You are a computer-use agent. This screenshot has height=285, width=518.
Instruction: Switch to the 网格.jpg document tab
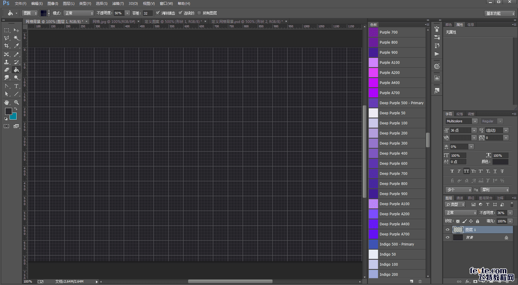pyautogui.click(x=114, y=21)
